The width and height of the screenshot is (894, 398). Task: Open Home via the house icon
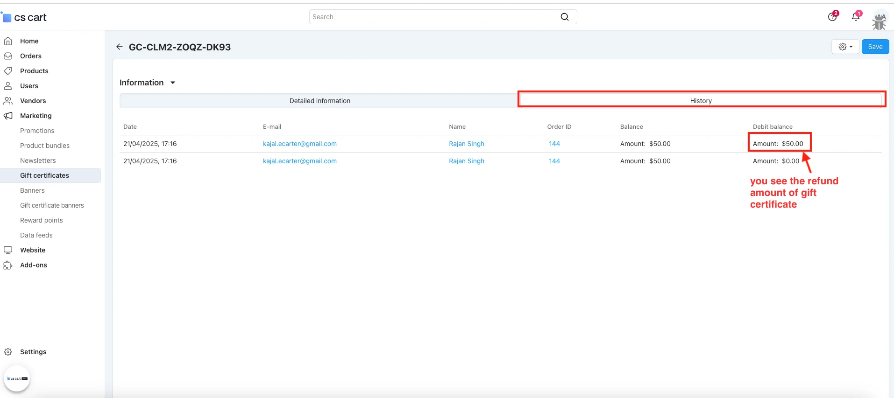point(8,41)
